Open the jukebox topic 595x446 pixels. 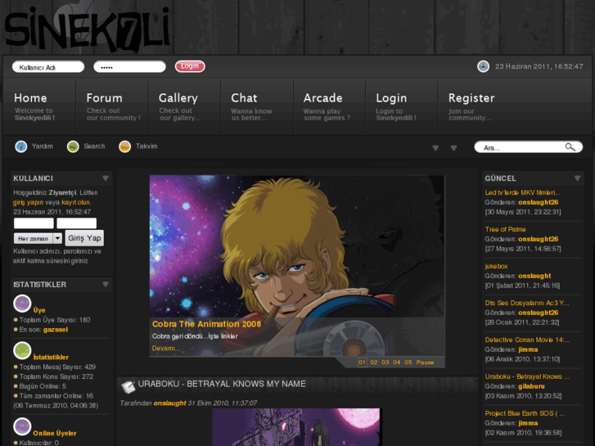pyautogui.click(x=496, y=266)
